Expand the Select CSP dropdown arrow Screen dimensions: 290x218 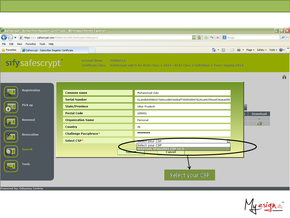pos(228,141)
